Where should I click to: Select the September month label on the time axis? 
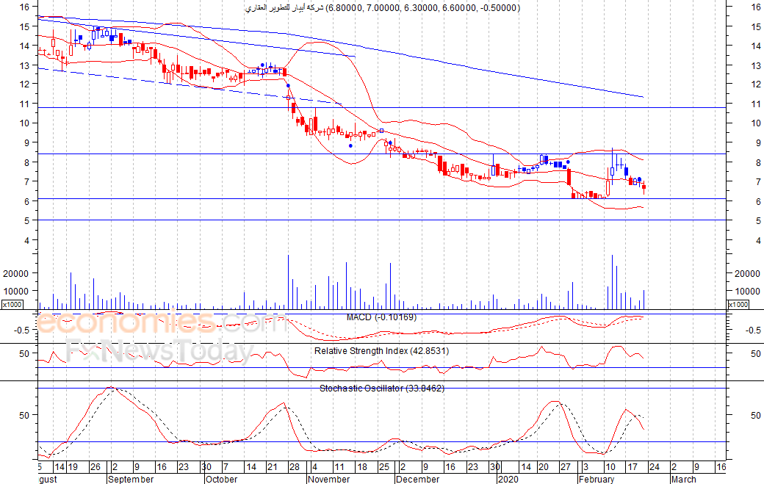click(x=131, y=479)
